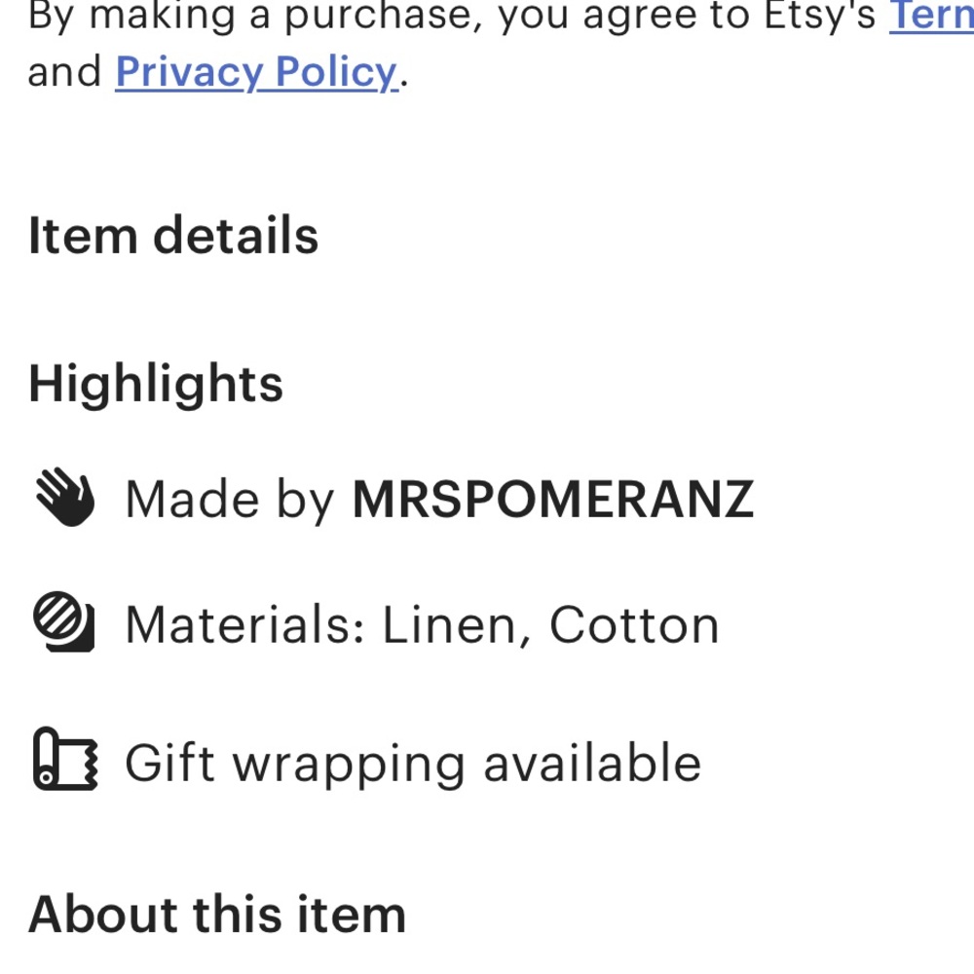
Task: Click the Item details heading
Action: pos(173,236)
